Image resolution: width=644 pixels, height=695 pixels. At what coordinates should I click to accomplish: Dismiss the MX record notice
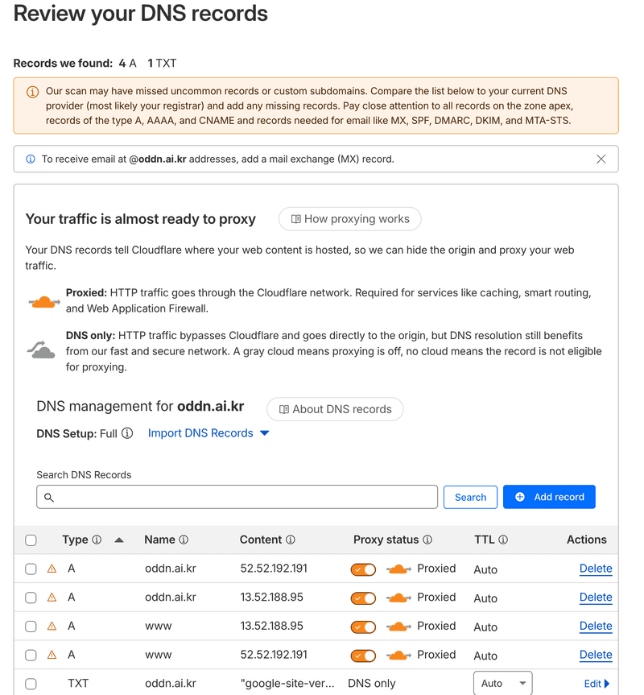coord(601,159)
